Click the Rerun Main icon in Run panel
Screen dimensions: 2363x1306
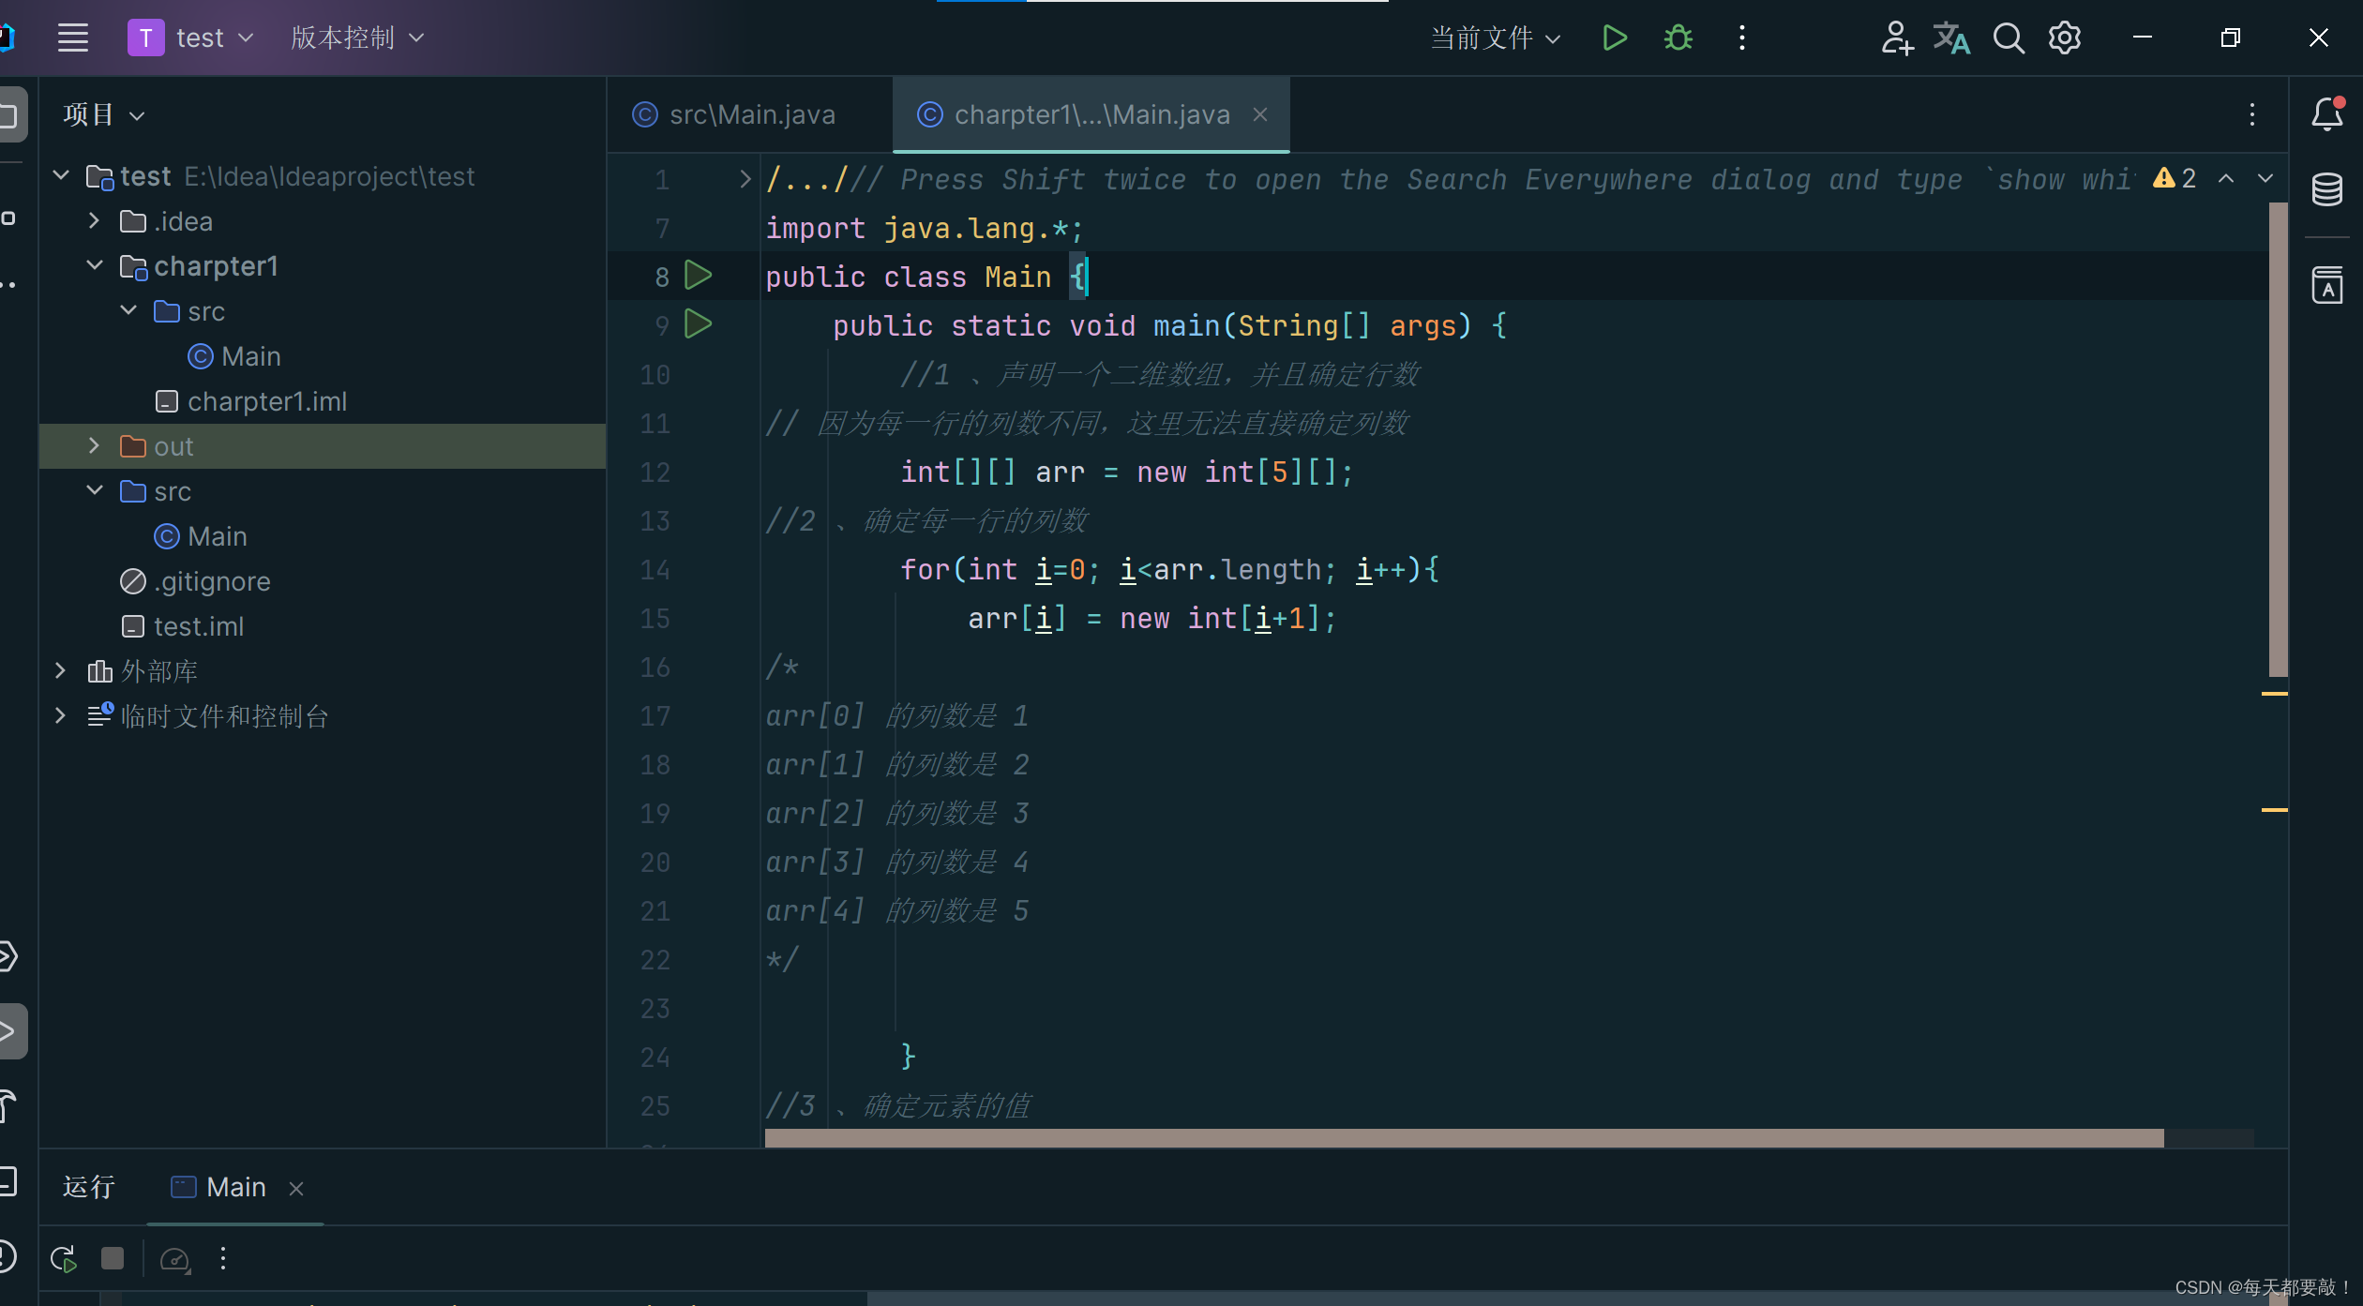click(64, 1258)
